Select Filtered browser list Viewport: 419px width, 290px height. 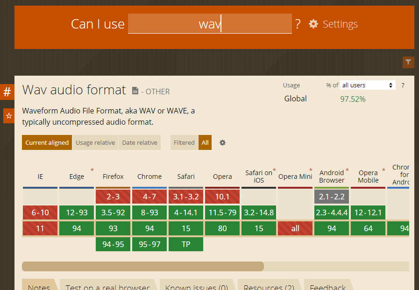184,142
